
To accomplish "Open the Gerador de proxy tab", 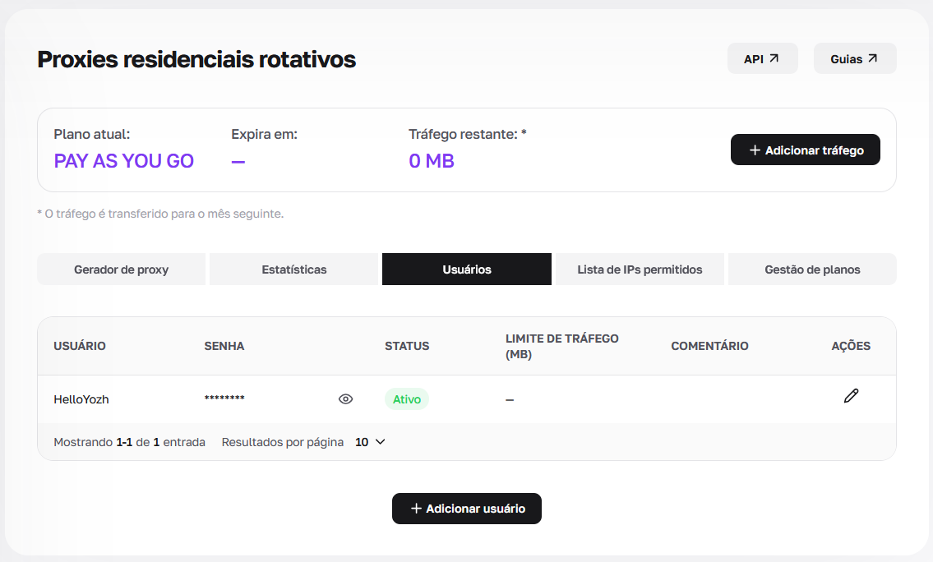I will 122,269.
